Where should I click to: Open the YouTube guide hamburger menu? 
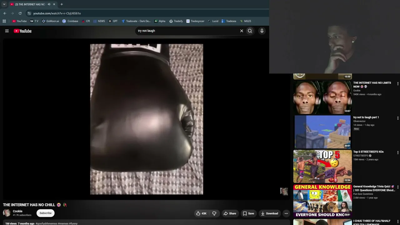click(7, 31)
